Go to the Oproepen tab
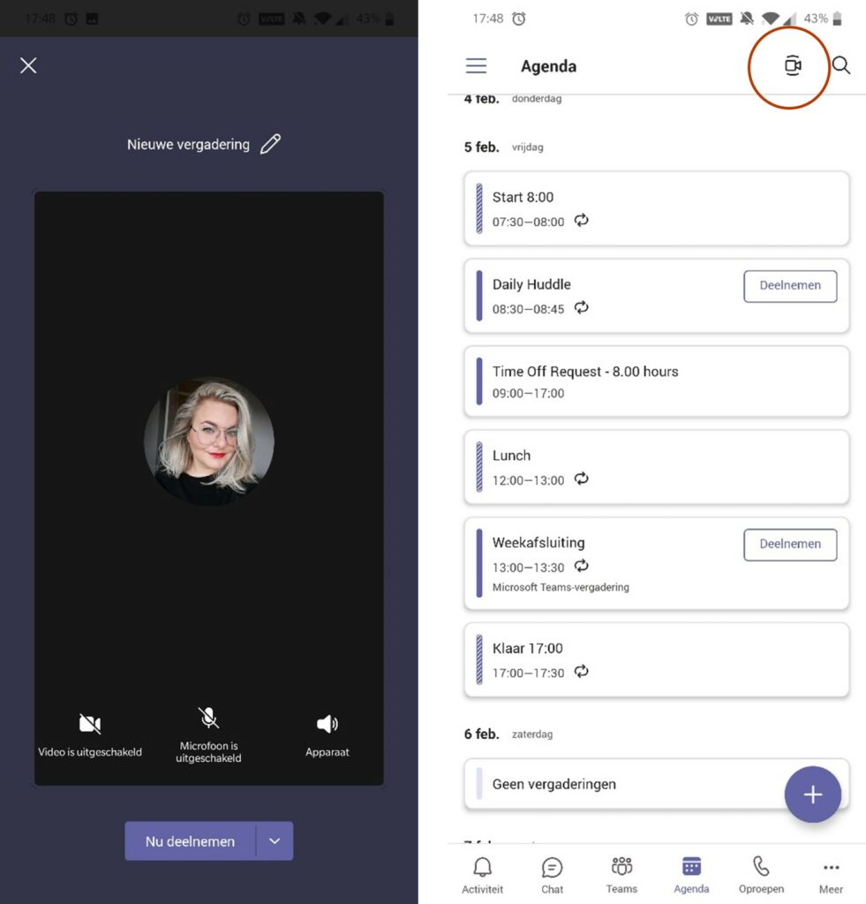This screenshot has width=866, height=904. tap(761, 875)
